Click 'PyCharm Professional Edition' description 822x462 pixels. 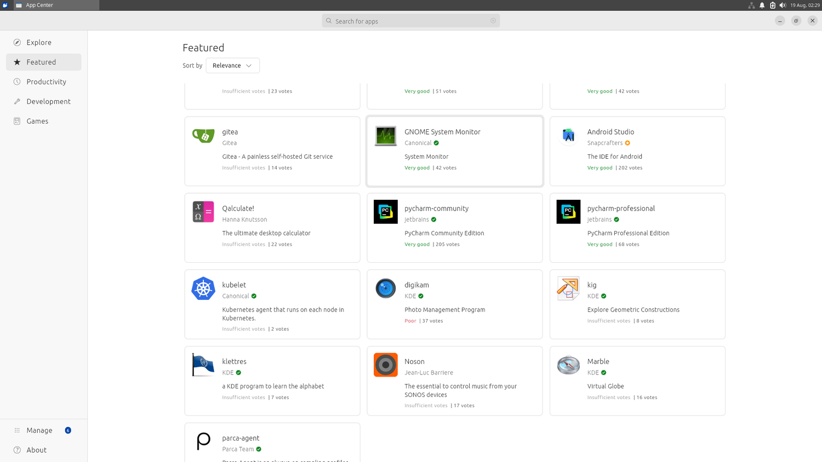628,233
